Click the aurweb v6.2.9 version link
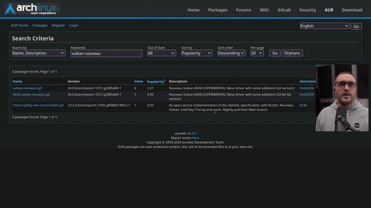The height and width of the screenshot is (208, 371). 191,133
